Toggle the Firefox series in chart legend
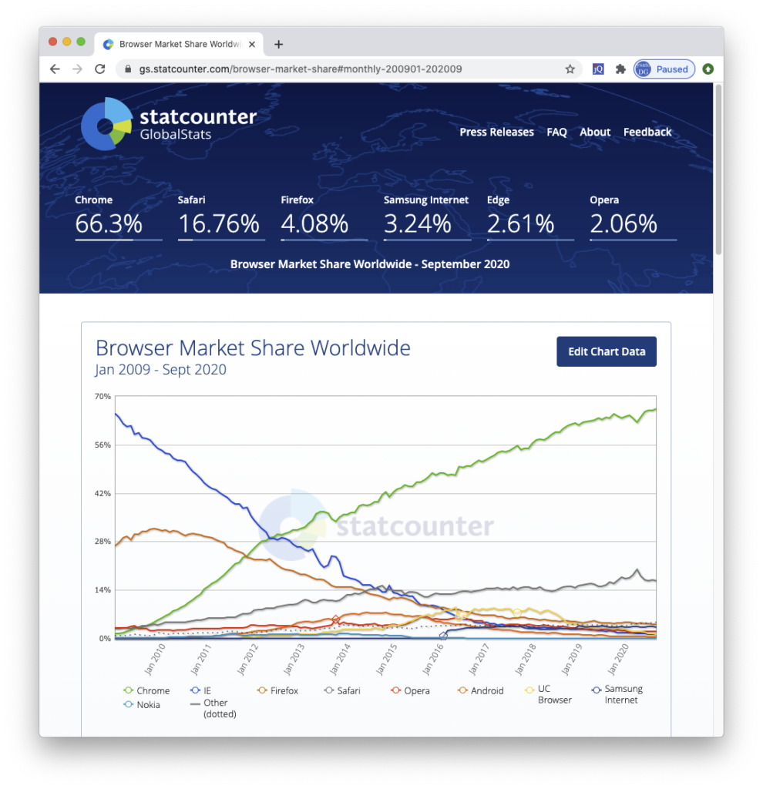Image resolution: width=763 pixels, height=789 pixels. 277,691
